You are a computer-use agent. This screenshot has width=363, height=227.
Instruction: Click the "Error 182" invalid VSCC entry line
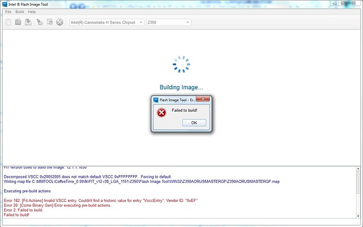pos(100,200)
